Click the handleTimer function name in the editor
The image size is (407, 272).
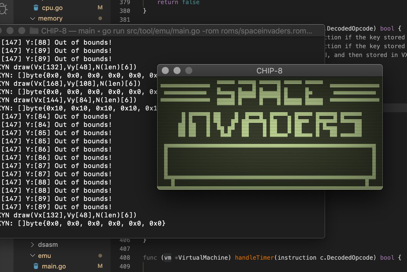pos(254,258)
